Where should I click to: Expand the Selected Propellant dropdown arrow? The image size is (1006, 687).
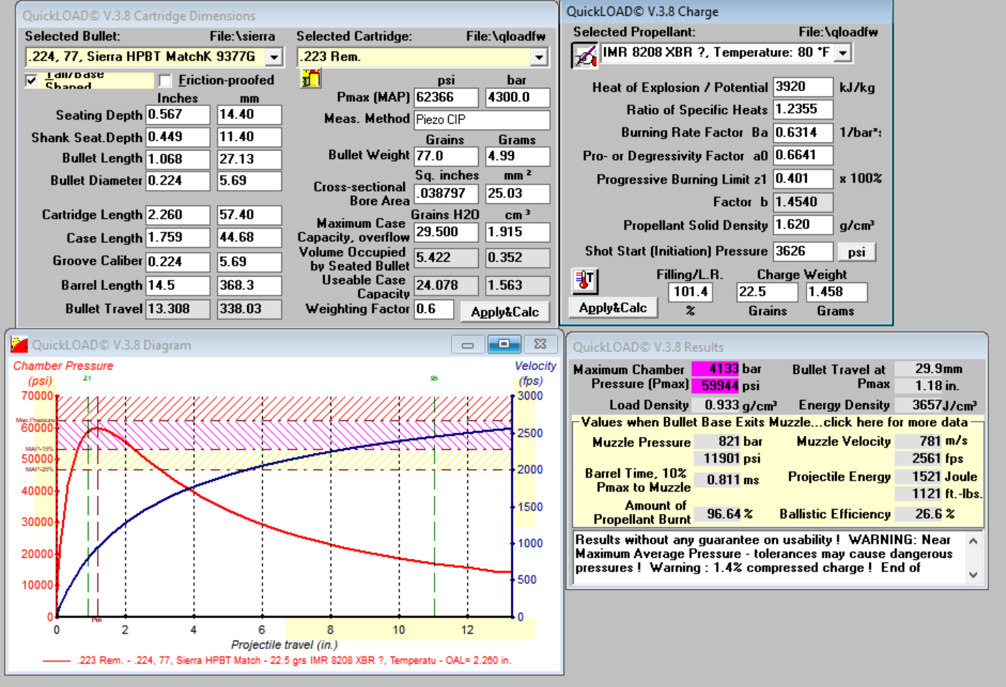click(844, 53)
